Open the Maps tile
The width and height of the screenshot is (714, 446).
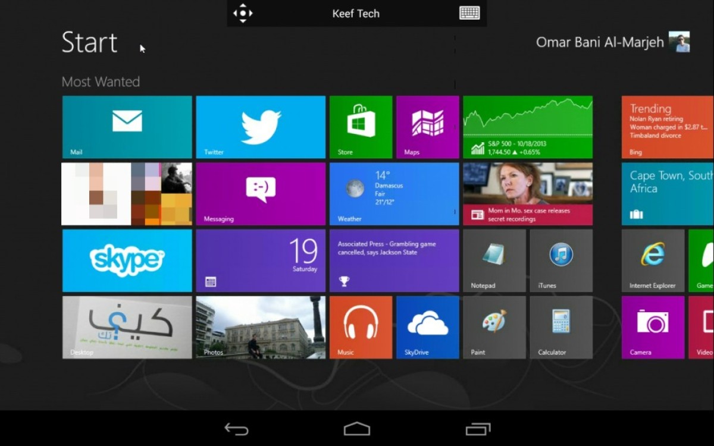click(x=427, y=127)
